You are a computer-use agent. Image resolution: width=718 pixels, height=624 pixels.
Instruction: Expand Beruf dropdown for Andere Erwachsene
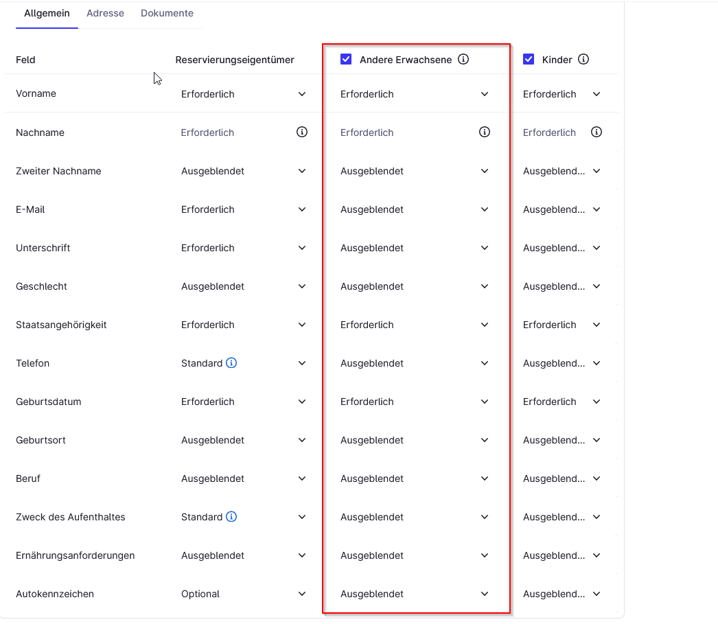coord(415,479)
